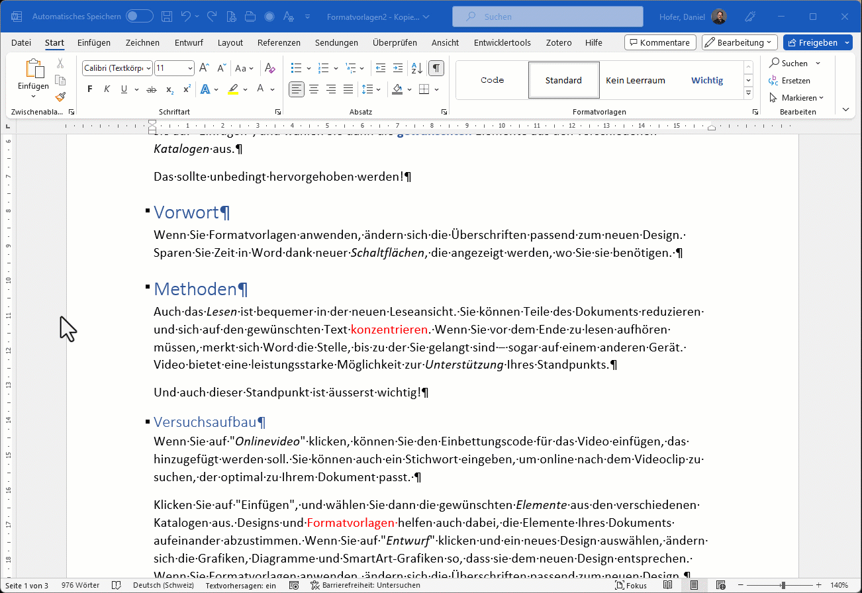Open the font name dropdown
862x593 pixels.
click(148, 68)
